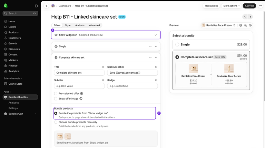Switch to the Add-ons tab
Screen dimensions: 265x148
[x=80, y=25]
